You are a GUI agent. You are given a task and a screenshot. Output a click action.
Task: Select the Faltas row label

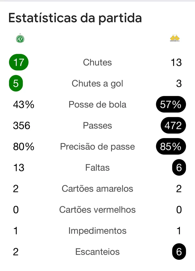point(97,168)
